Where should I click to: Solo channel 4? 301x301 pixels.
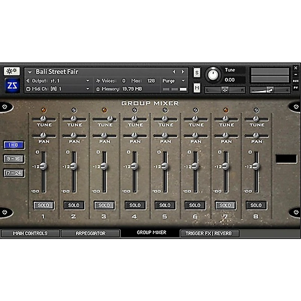point(135,205)
